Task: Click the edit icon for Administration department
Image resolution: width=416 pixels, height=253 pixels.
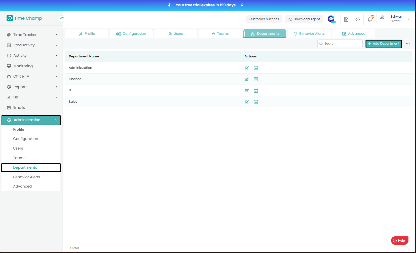Action: [x=247, y=68]
